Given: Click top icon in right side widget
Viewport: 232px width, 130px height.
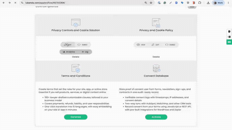Looking at the screenshot, I should point(229,31).
